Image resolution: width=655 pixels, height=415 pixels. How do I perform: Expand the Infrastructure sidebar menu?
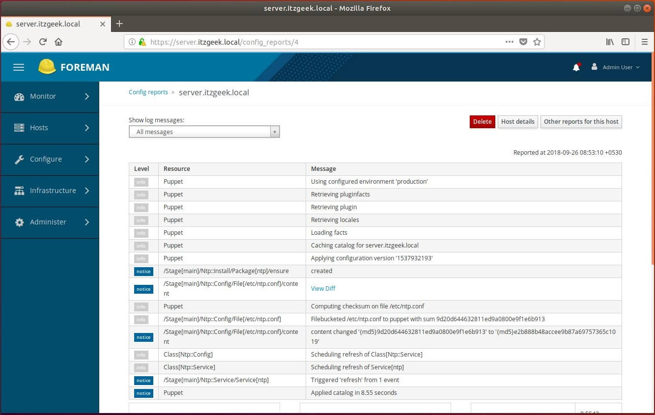[50, 191]
